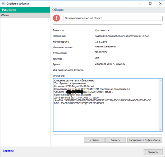
Task: Click the Имя виртуального Сервера label
Action: (68, 70)
